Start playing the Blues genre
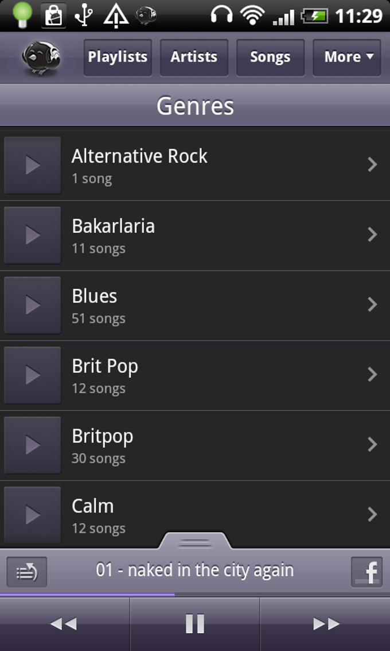Image resolution: width=390 pixels, height=651 pixels. (33, 305)
